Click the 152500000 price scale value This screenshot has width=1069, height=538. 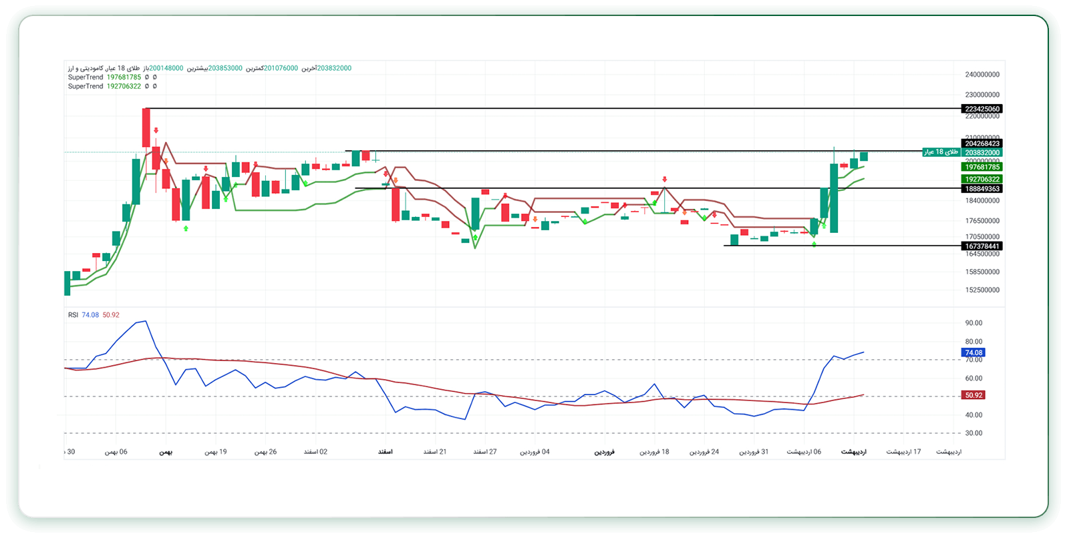coord(982,290)
